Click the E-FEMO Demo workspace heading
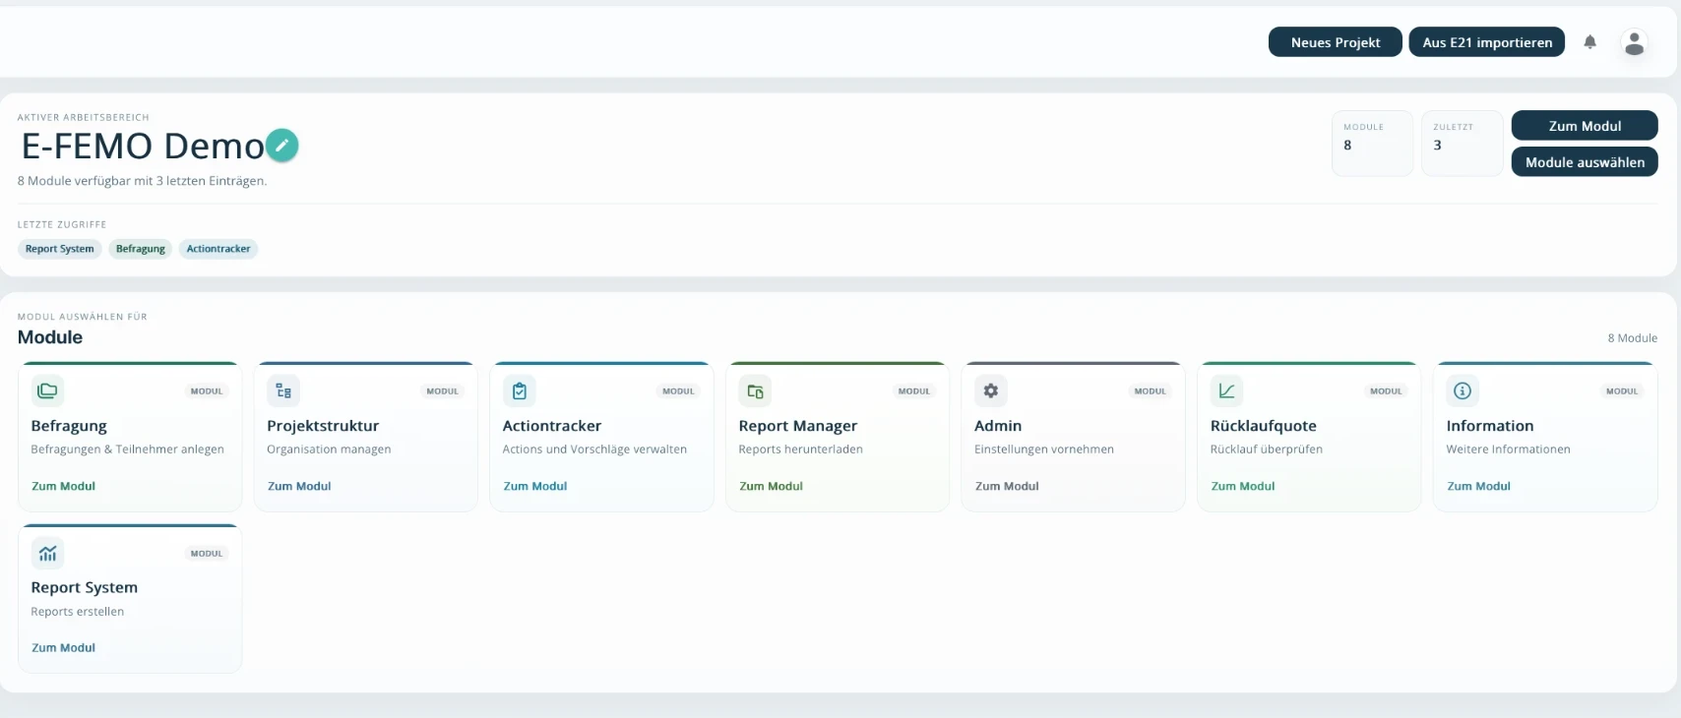Image resolution: width=1681 pixels, height=718 pixels. (x=143, y=146)
